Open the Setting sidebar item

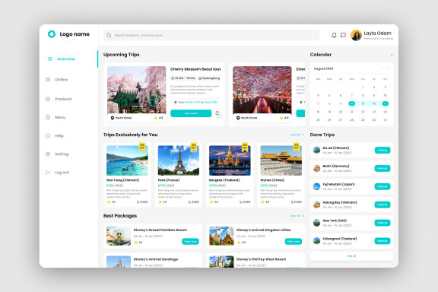pos(62,154)
